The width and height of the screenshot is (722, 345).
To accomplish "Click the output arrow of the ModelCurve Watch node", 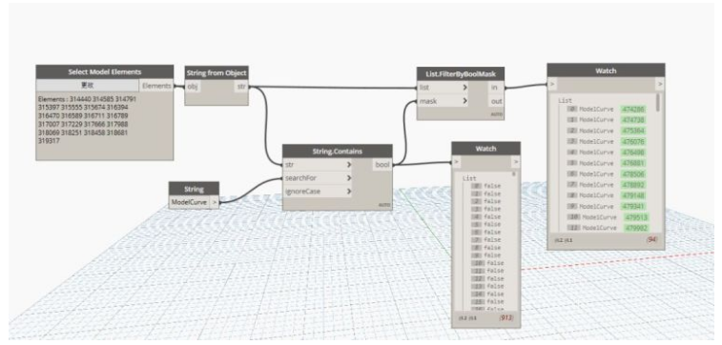I will pyautogui.click(x=660, y=84).
